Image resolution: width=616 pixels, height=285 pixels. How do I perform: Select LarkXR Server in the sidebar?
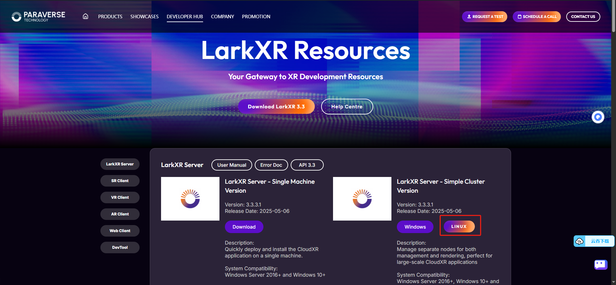click(120, 164)
